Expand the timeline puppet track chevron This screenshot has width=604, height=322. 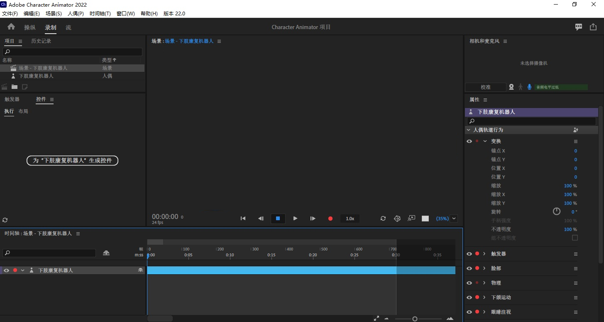23,270
